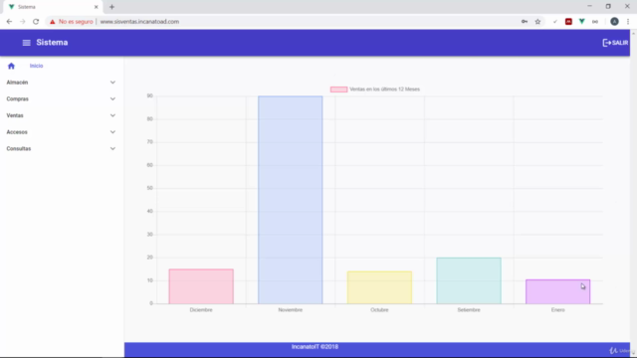The image size is (637, 358).
Task: Reload the current page
Action: coord(36,22)
